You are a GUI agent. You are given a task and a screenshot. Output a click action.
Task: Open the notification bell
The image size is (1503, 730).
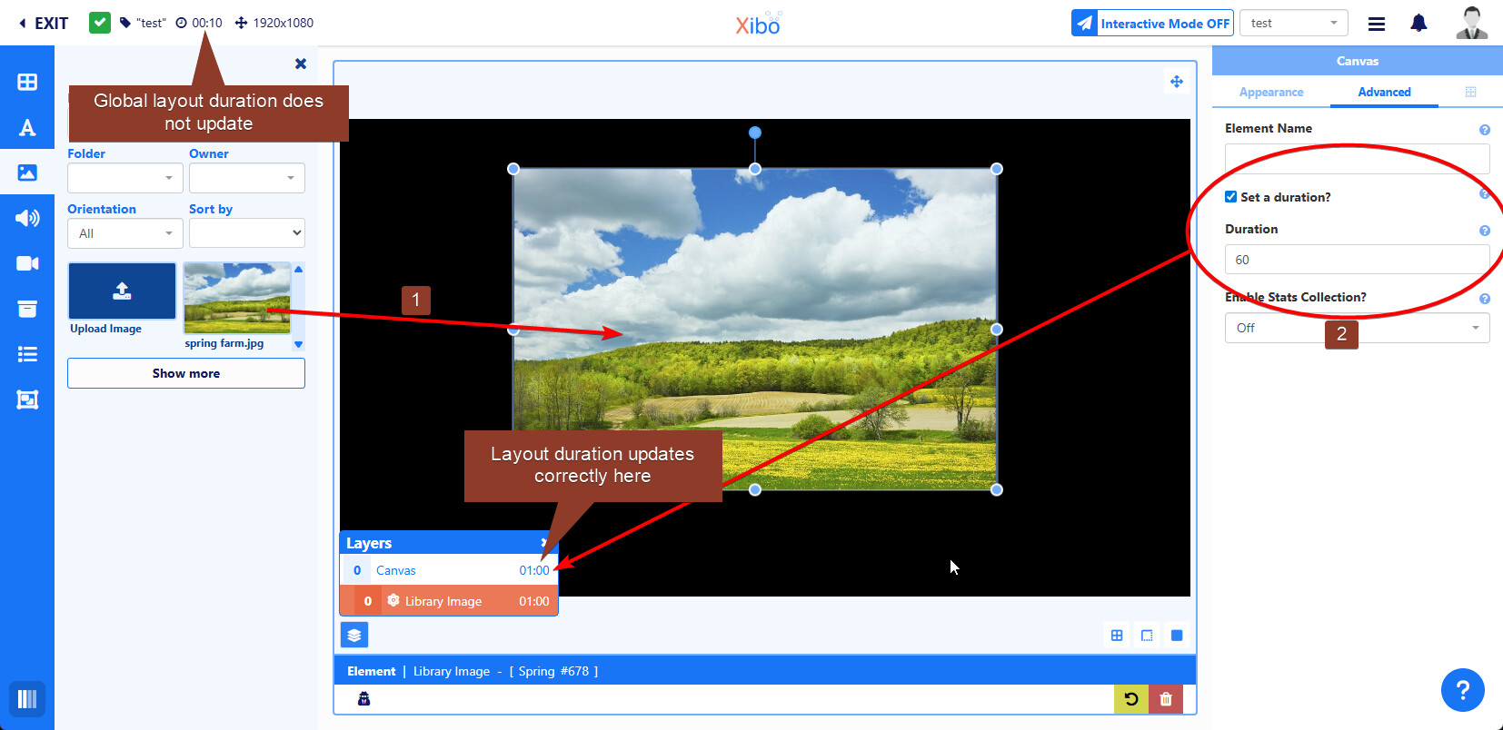tap(1418, 24)
